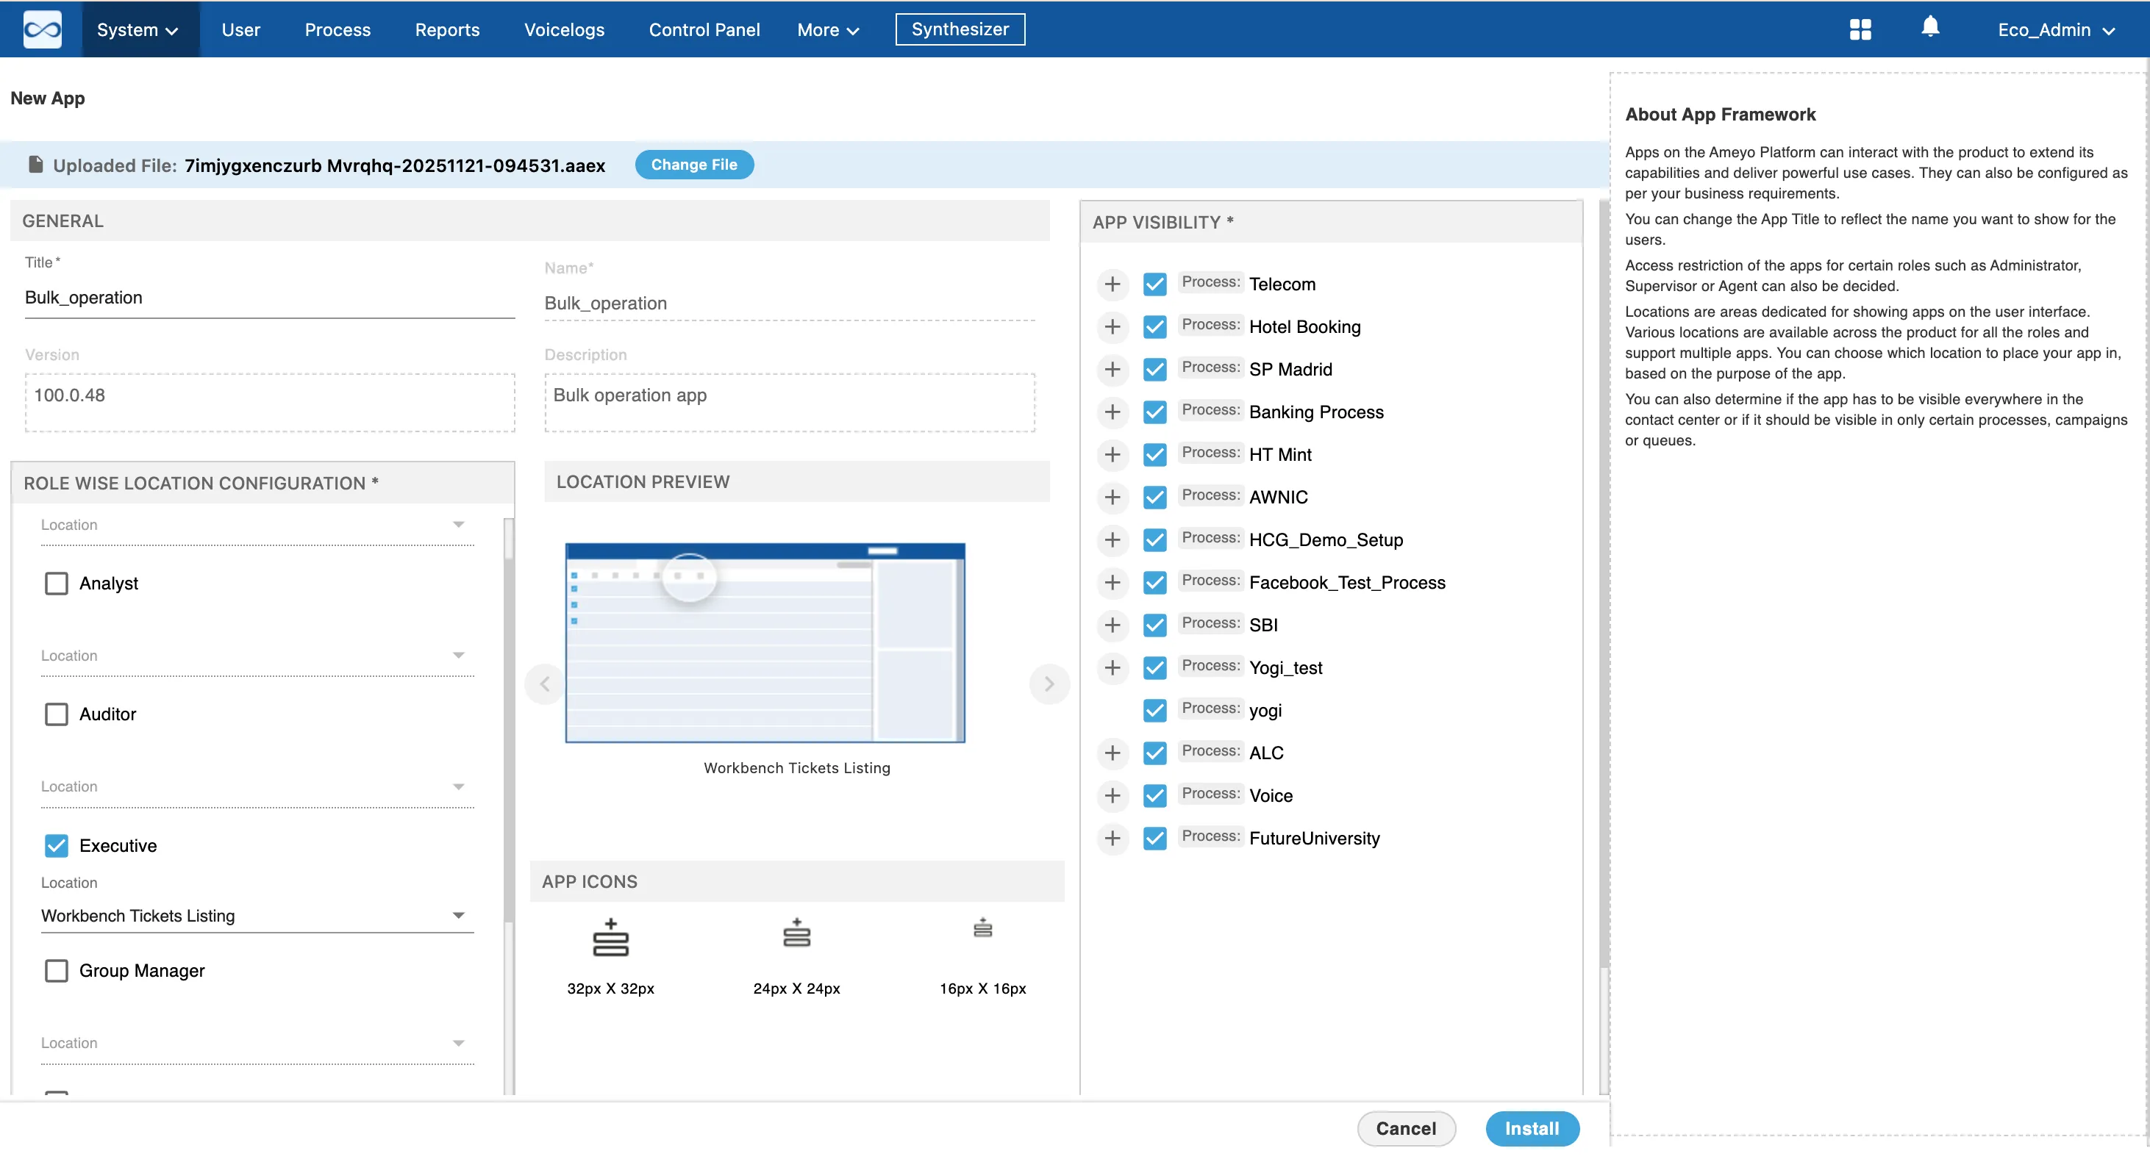Open the Location dropdown above Executive
The width and height of the screenshot is (2150, 1173).
pyautogui.click(x=257, y=788)
